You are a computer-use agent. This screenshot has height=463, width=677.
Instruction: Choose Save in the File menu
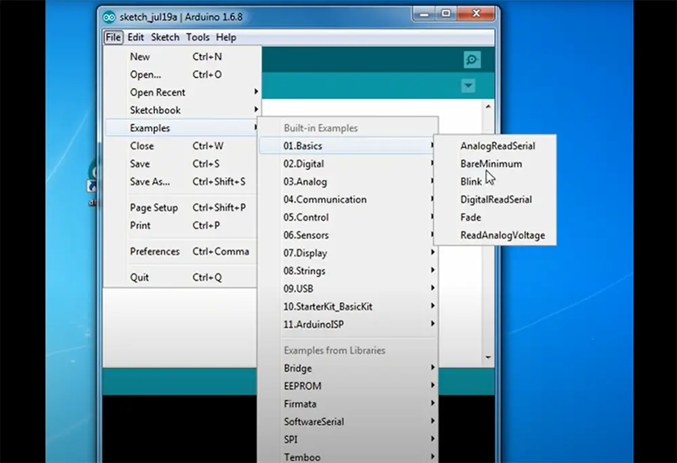[x=181, y=164]
